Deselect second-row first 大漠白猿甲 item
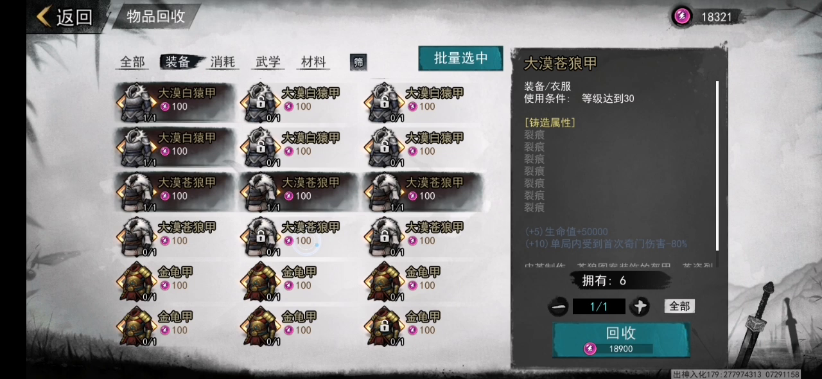Viewport: 822px width, 379px height. pyautogui.click(x=175, y=146)
